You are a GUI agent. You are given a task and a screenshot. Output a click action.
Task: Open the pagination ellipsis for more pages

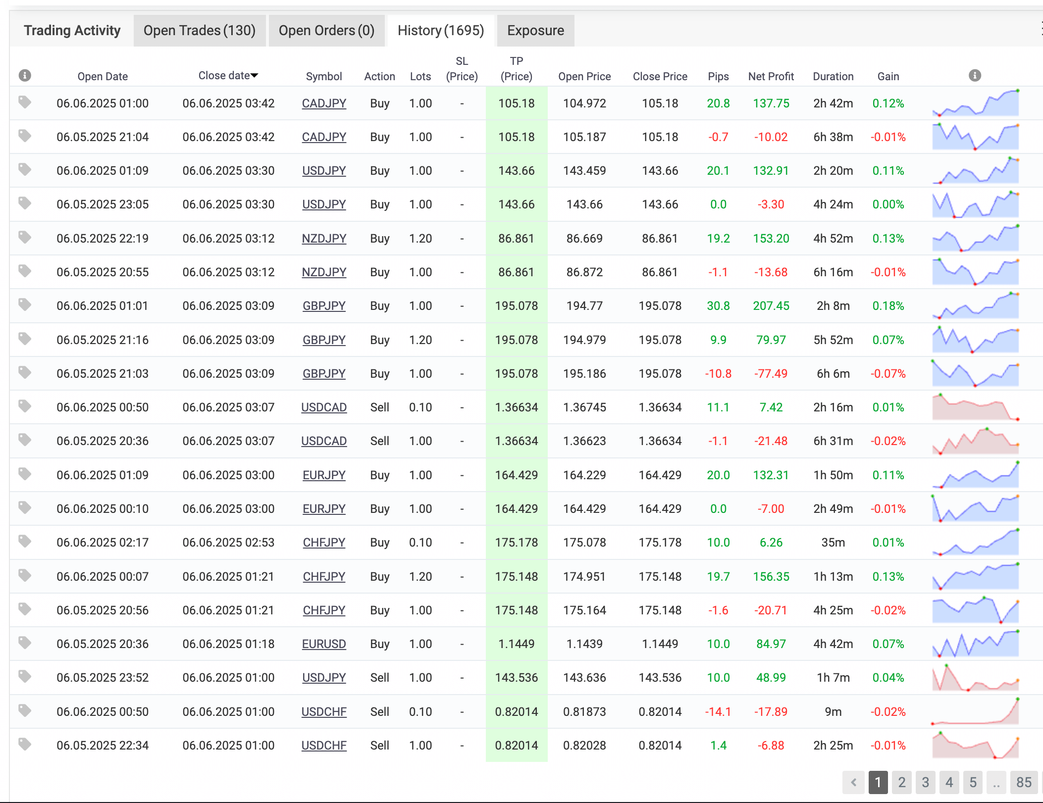tap(996, 782)
